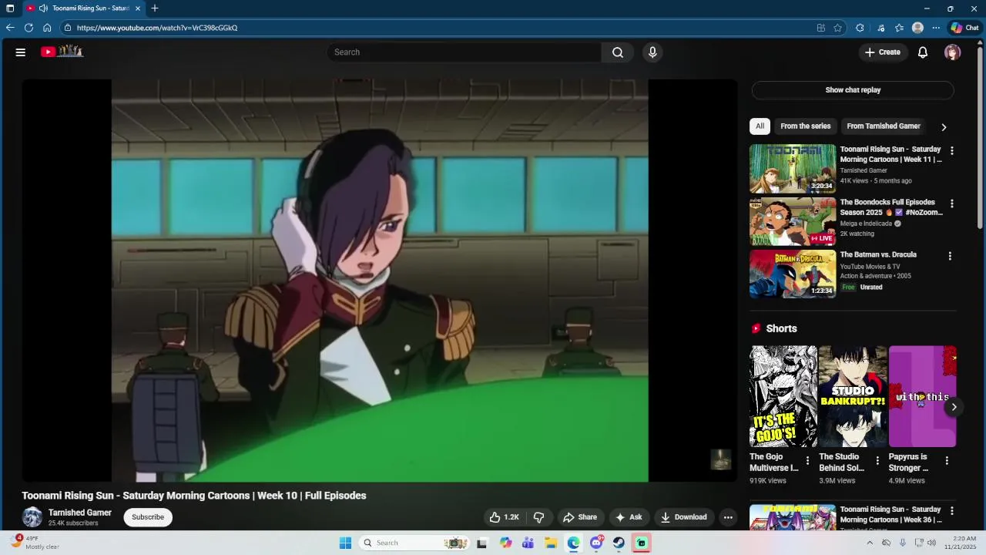This screenshot has height=555, width=986.
Task: Open the favorites list in the toolbar
Action: 899,28
